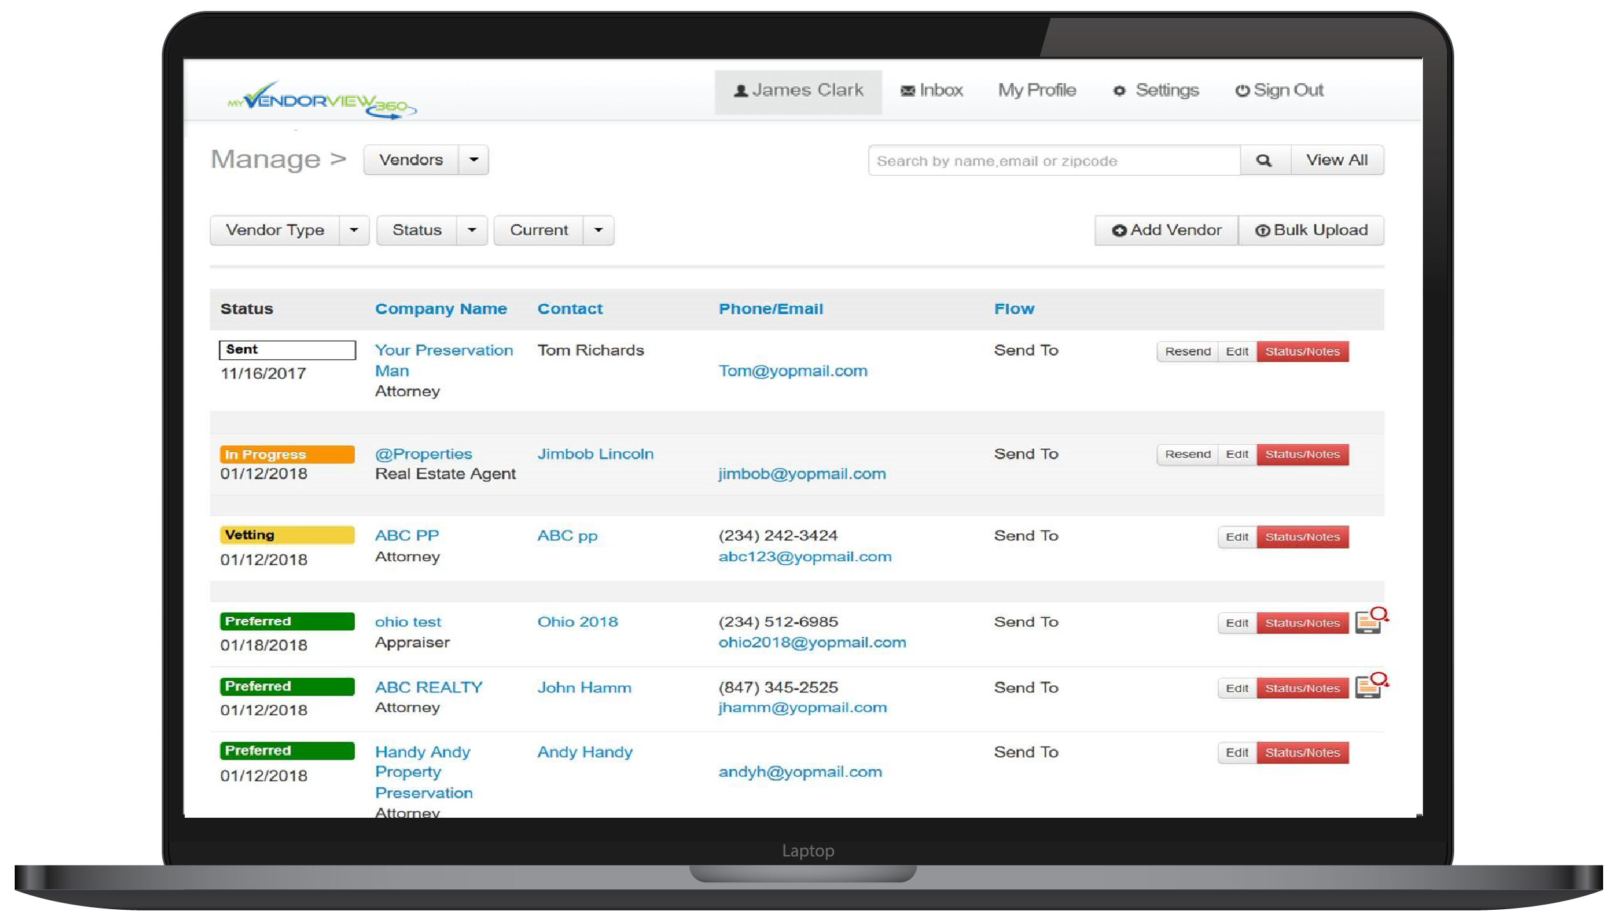Click the Vendor Type filter button
Image resolution: width=1605 pixels, height=913 pixels.
(275, 230)
